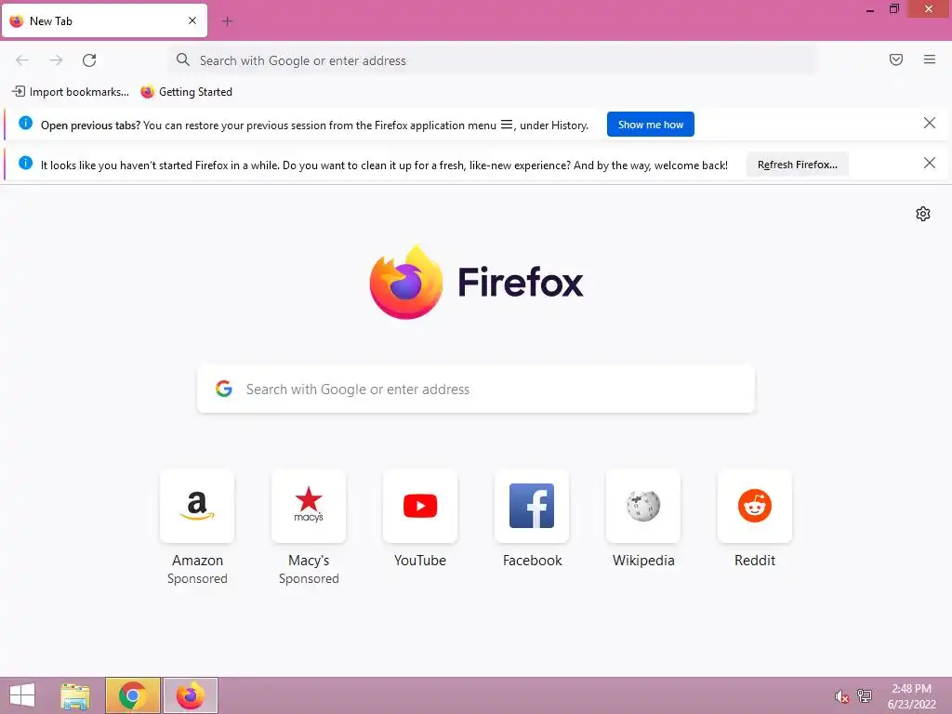Close the New Tab tab
Viewport: 952px width, 714px height.
[x=192, y=20]
